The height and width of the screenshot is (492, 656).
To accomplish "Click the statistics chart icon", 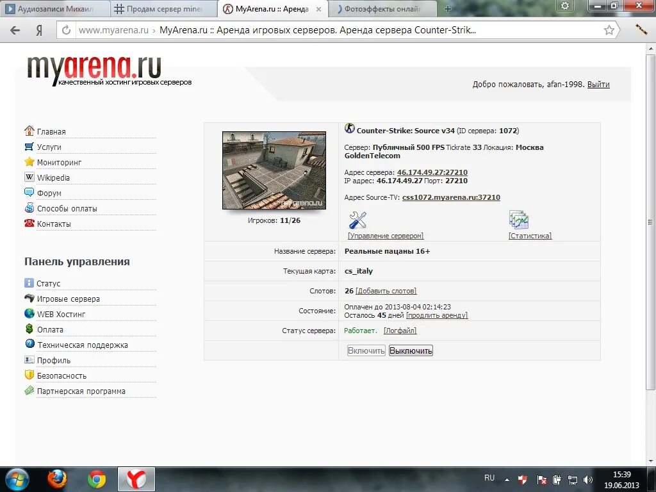I will [x=519, y=220].
